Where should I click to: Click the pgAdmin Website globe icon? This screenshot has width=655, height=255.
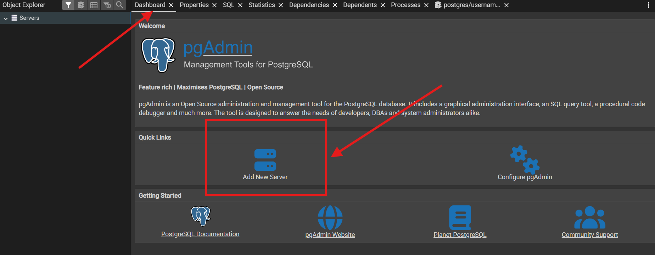330,218
